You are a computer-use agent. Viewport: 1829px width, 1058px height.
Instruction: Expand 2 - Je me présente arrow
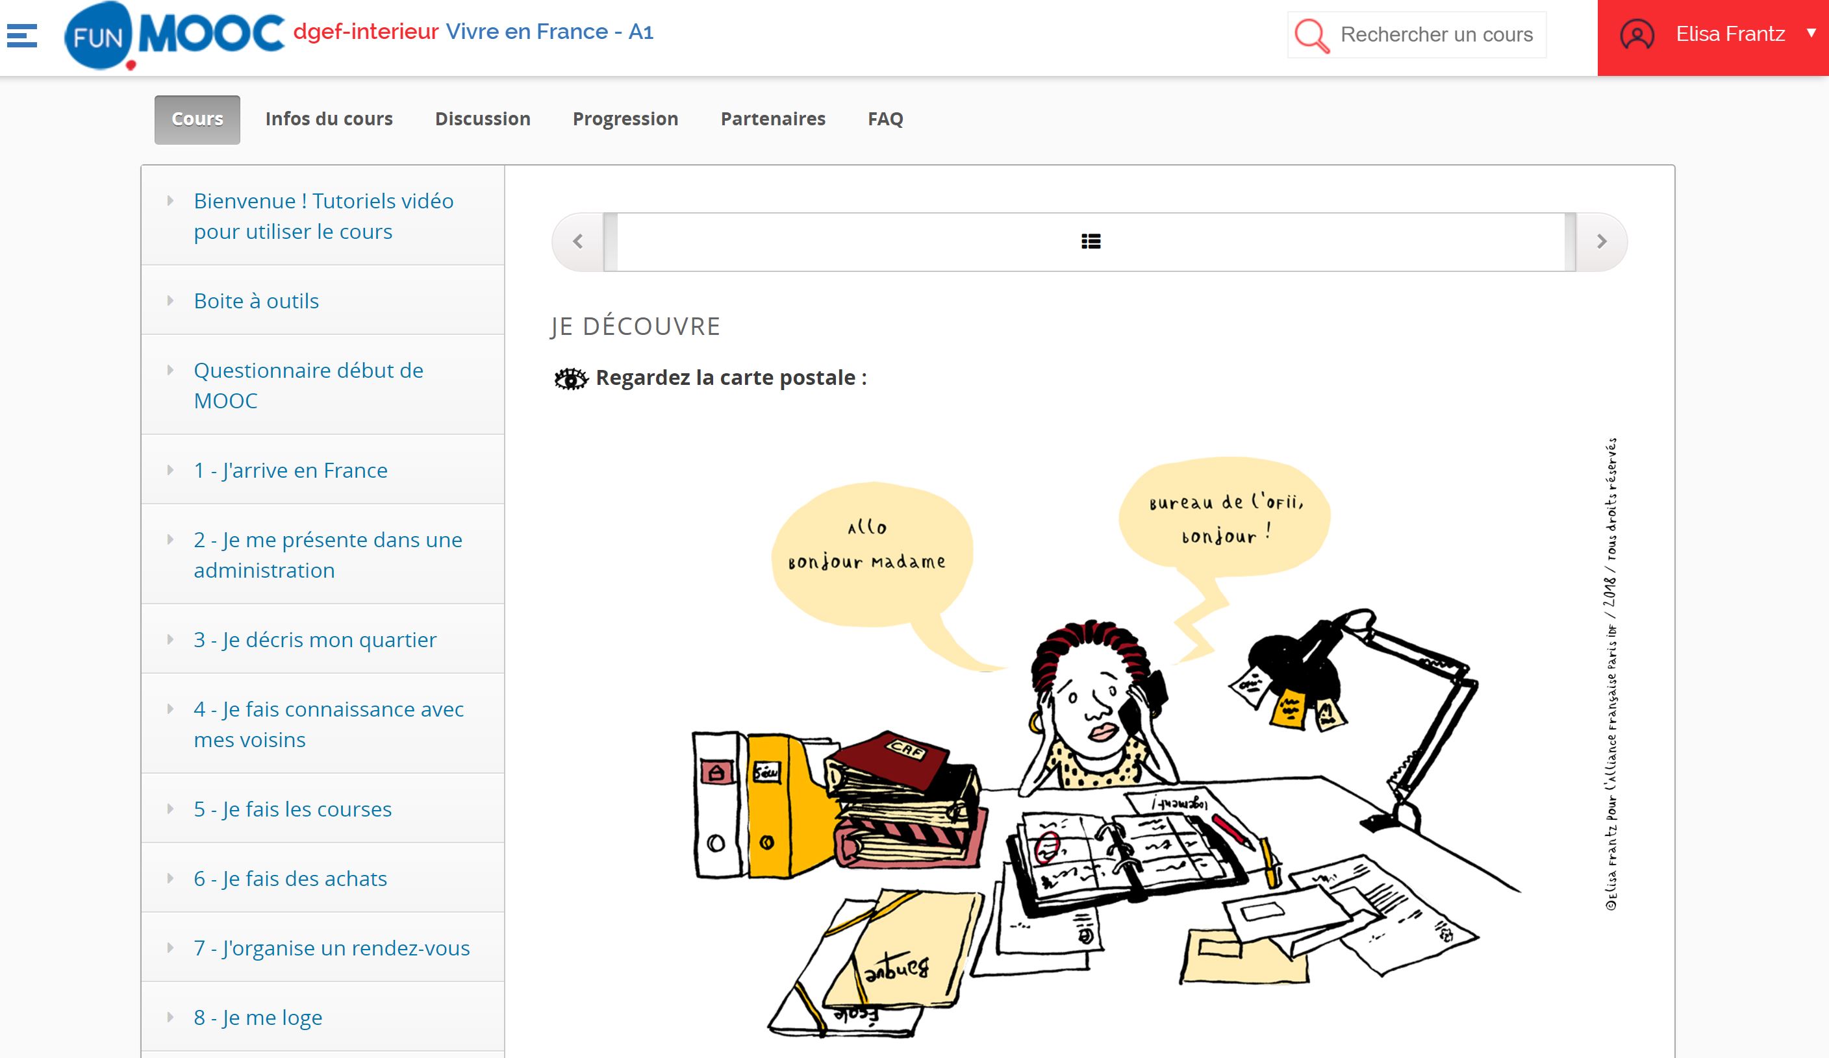pyautogui.click(x=171, y=540)
